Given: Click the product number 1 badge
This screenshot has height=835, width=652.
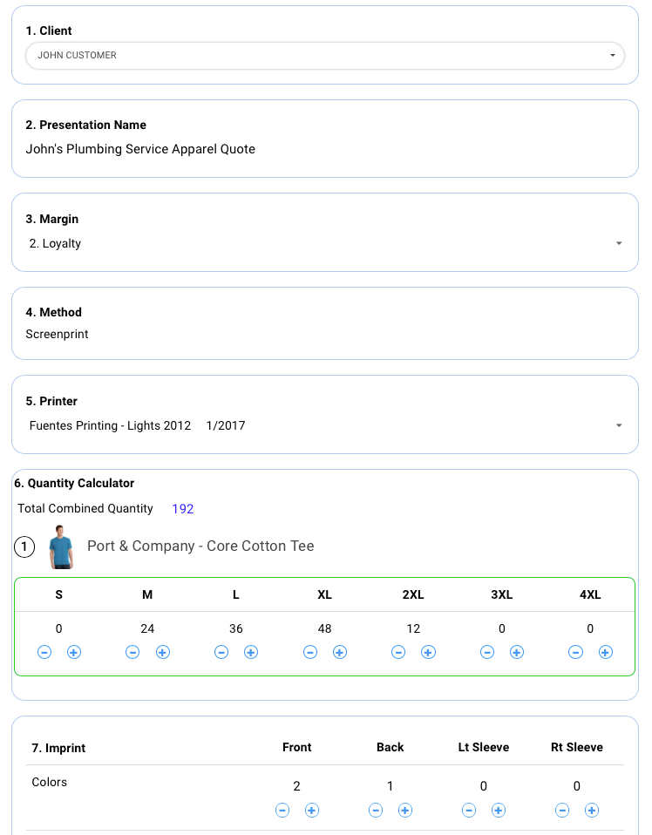Looking at the screenshot, I should [24, 547].
